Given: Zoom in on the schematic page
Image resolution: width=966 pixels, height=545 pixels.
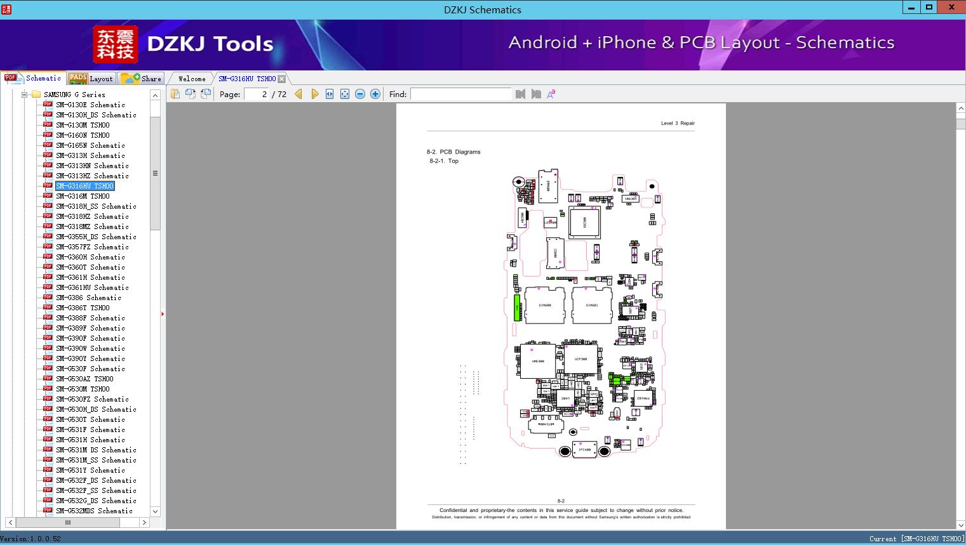Looking at the screenshot, I should coord(375,94).
